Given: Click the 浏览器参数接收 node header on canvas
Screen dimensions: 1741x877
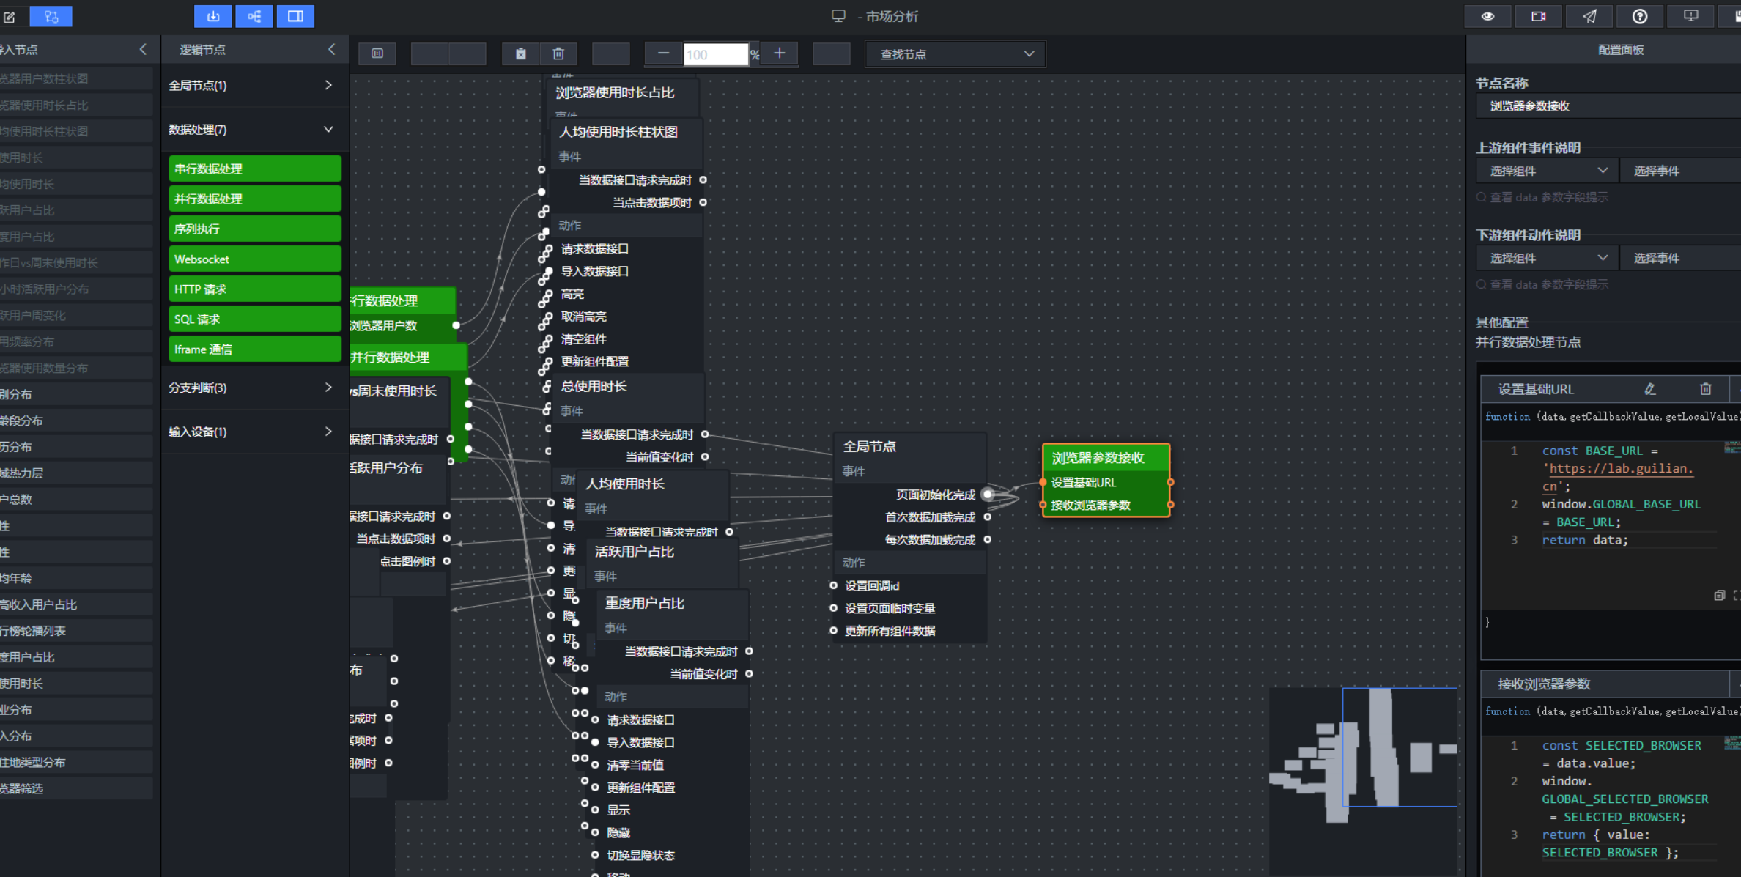Looking at the screenshot, I should coord(1106,458).
